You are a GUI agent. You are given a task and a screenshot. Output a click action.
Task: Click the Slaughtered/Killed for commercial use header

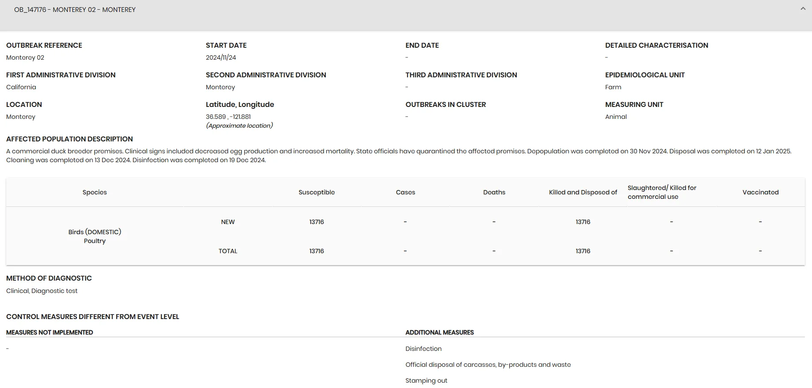pos(662,192)
